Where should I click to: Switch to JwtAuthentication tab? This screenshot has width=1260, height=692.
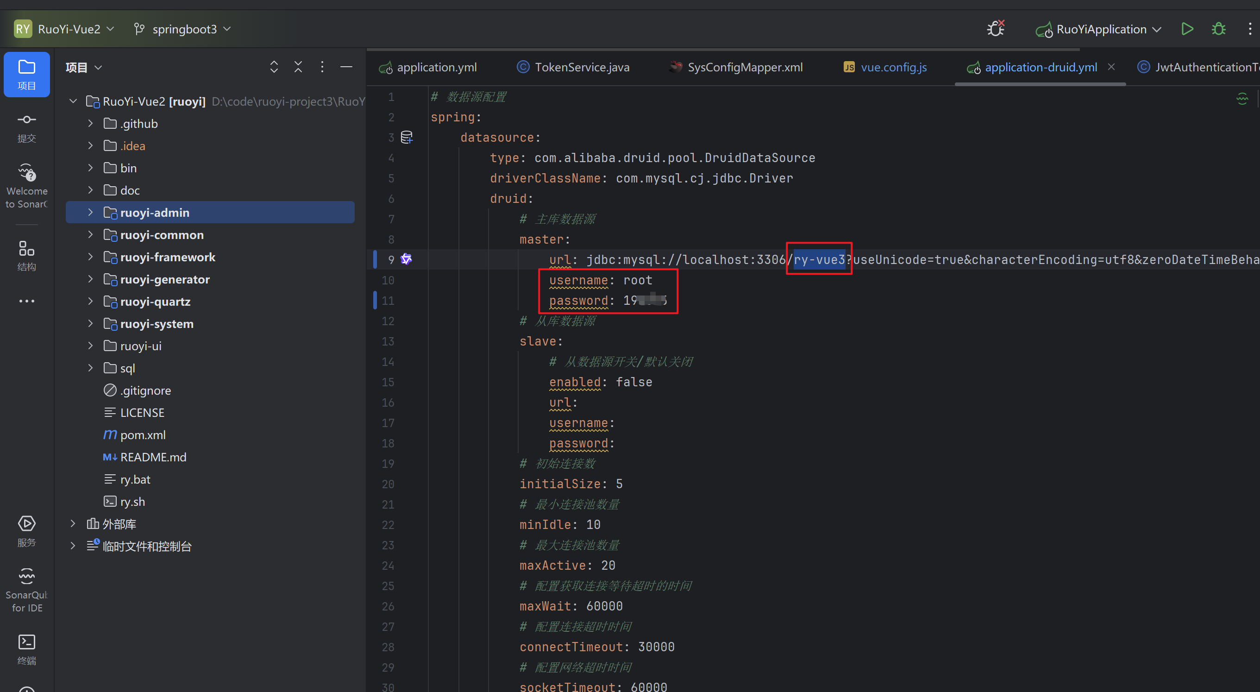(x=1197, y=67)
